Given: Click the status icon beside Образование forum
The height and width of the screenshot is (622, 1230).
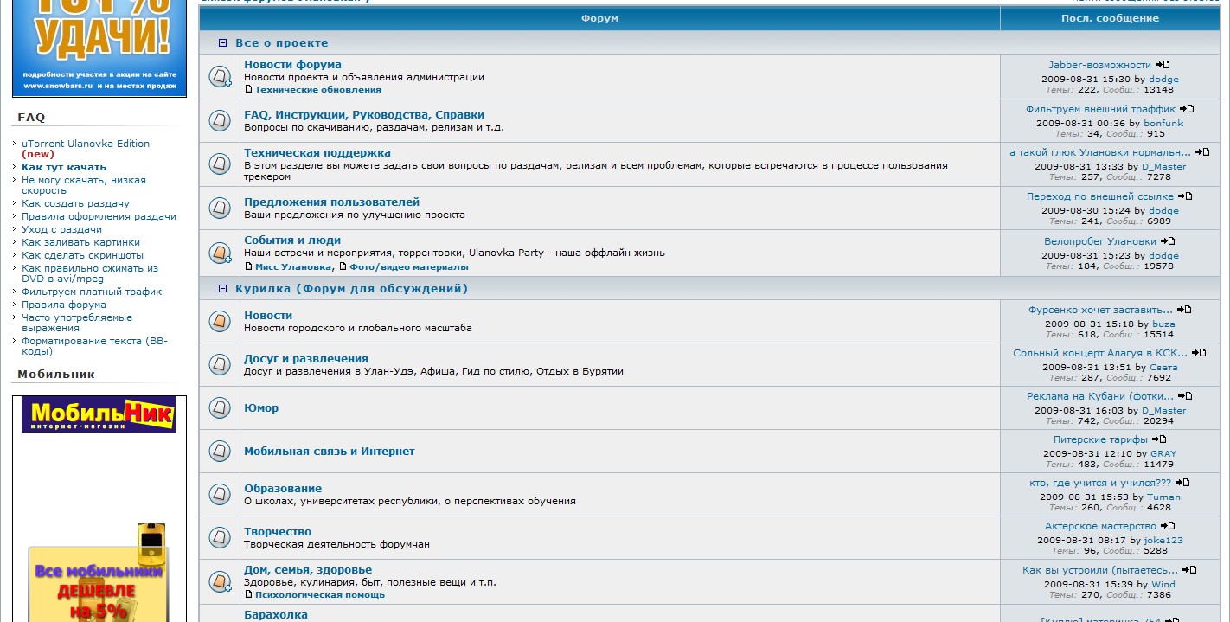Looking at the screenshot, I should [x=220, y=494].
